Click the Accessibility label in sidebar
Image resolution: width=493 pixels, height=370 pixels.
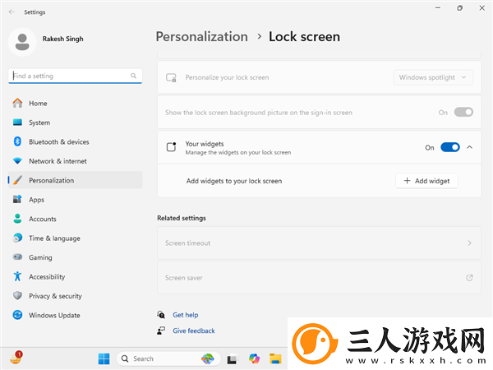pyautogui.click(x=47, y=276)
